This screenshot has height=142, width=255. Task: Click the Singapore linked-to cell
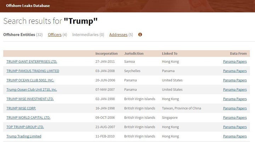170,118
